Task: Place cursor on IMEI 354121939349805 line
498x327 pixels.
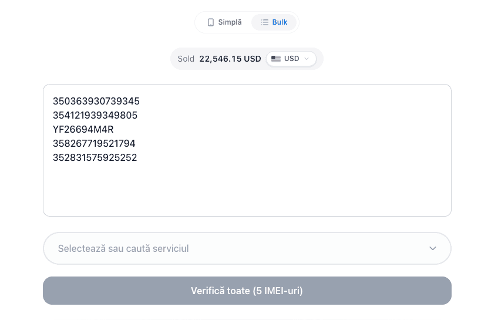Action: point(95,116)
